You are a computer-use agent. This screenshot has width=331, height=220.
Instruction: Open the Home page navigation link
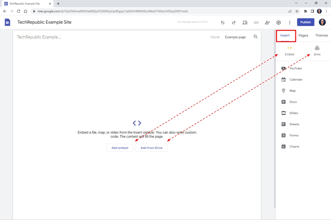[x=215, y=37]
